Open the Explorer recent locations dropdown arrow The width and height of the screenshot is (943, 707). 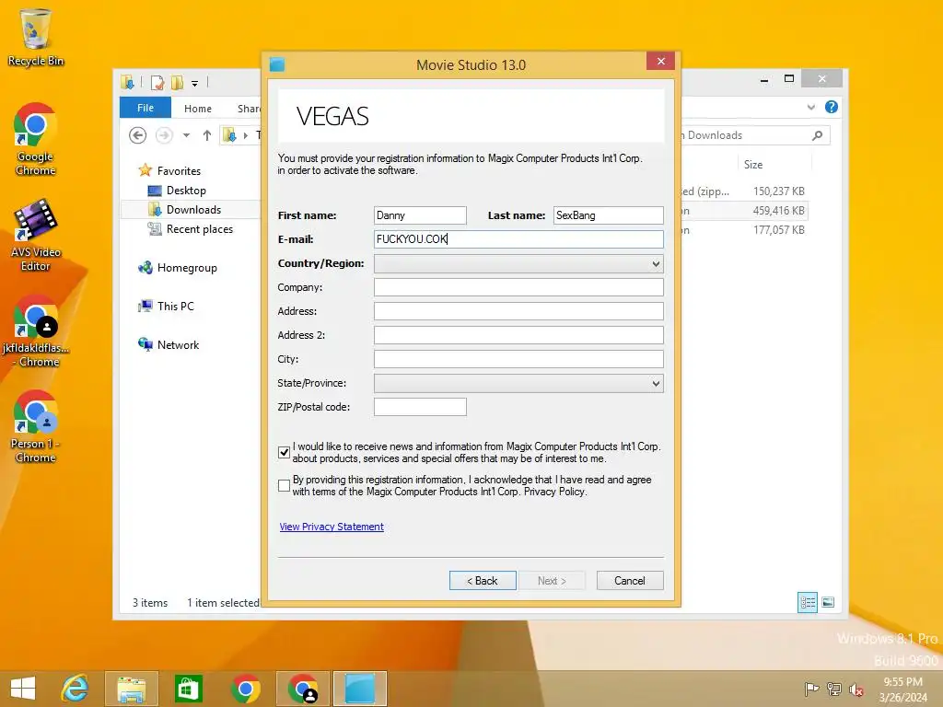tap(186, 135)
